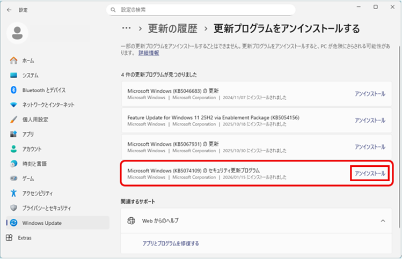402x259 pixels.
Task: Click the 個人用設定 paintbrush icon
Action: tap(14, 120)
